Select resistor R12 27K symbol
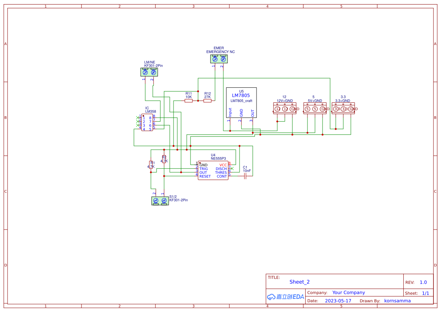This screenshot has height=312, width=441. pos(207,100)
